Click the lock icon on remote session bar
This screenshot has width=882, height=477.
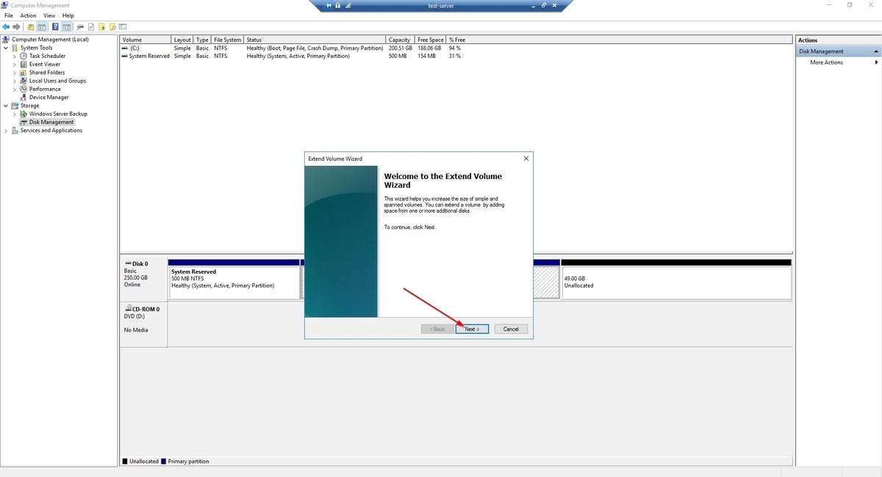coord(337,5)
